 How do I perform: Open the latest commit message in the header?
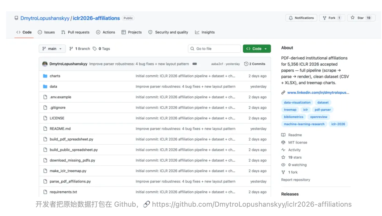(139, 64)
